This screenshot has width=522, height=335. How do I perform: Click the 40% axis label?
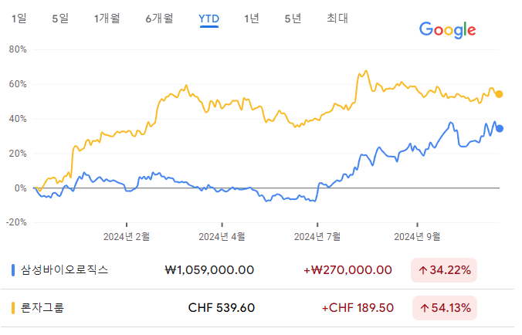[x=18, y=119]
